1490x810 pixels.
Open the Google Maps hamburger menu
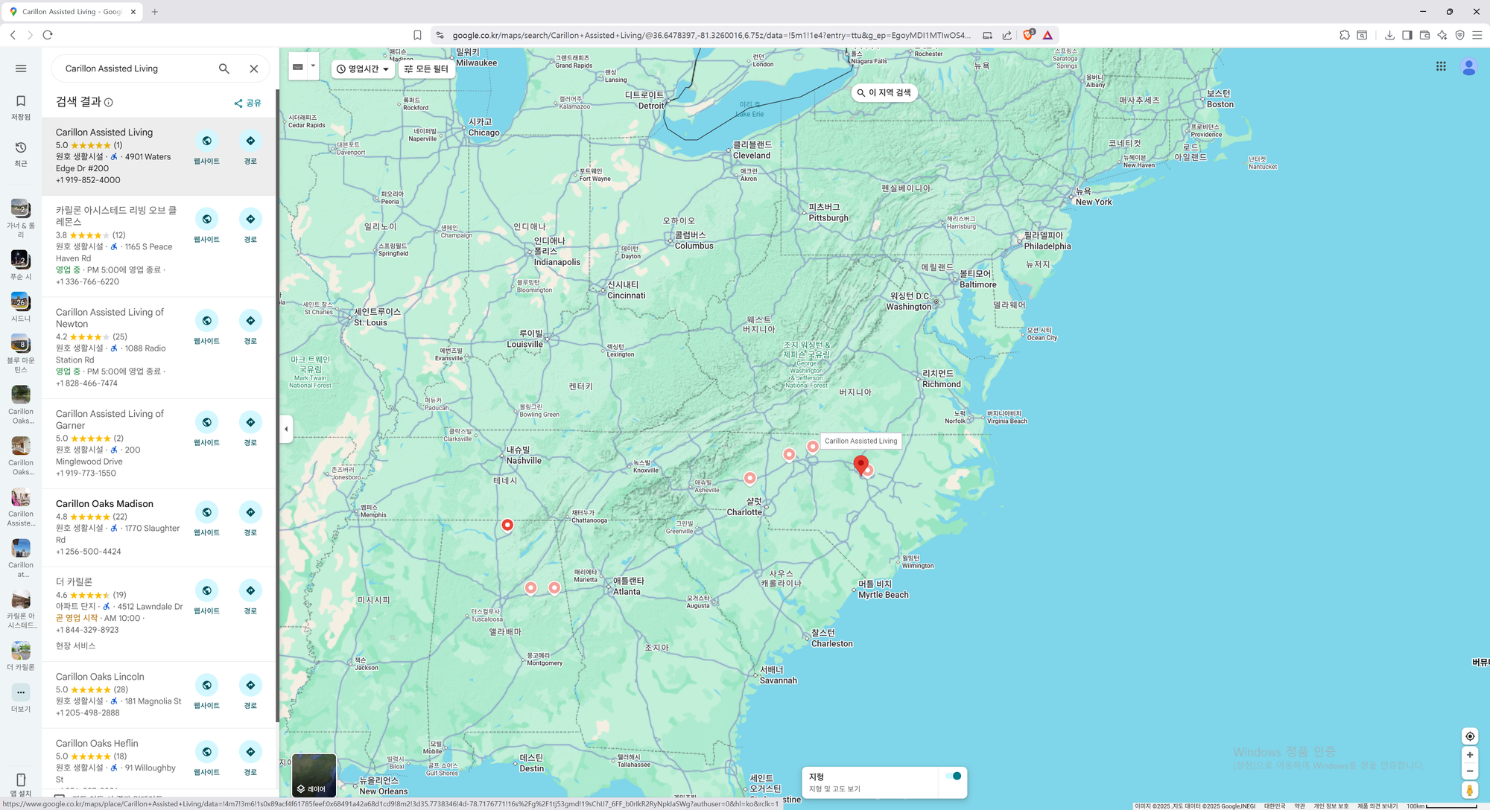click(x=21, y=68)
